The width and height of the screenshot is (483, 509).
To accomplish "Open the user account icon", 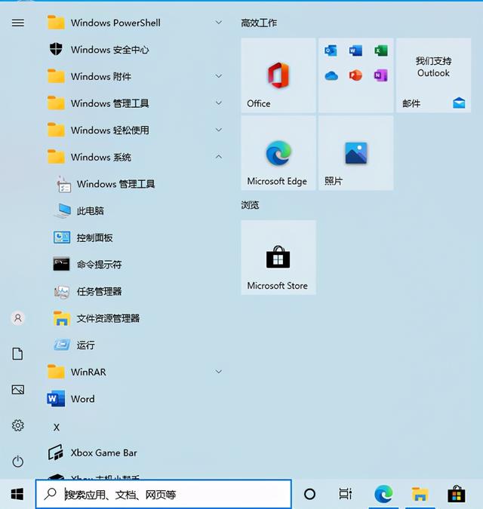I will [18, 318].
